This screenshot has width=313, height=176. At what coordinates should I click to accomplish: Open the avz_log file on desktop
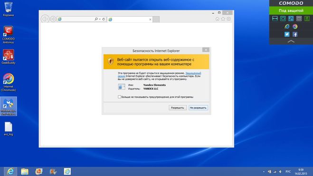9,129
